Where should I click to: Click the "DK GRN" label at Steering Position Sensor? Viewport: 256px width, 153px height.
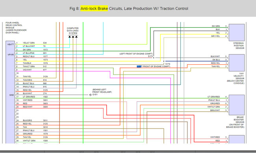[x=216, y=26]
